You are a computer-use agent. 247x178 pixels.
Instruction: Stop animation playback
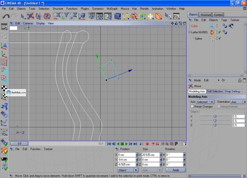click(x=122, y=144)
